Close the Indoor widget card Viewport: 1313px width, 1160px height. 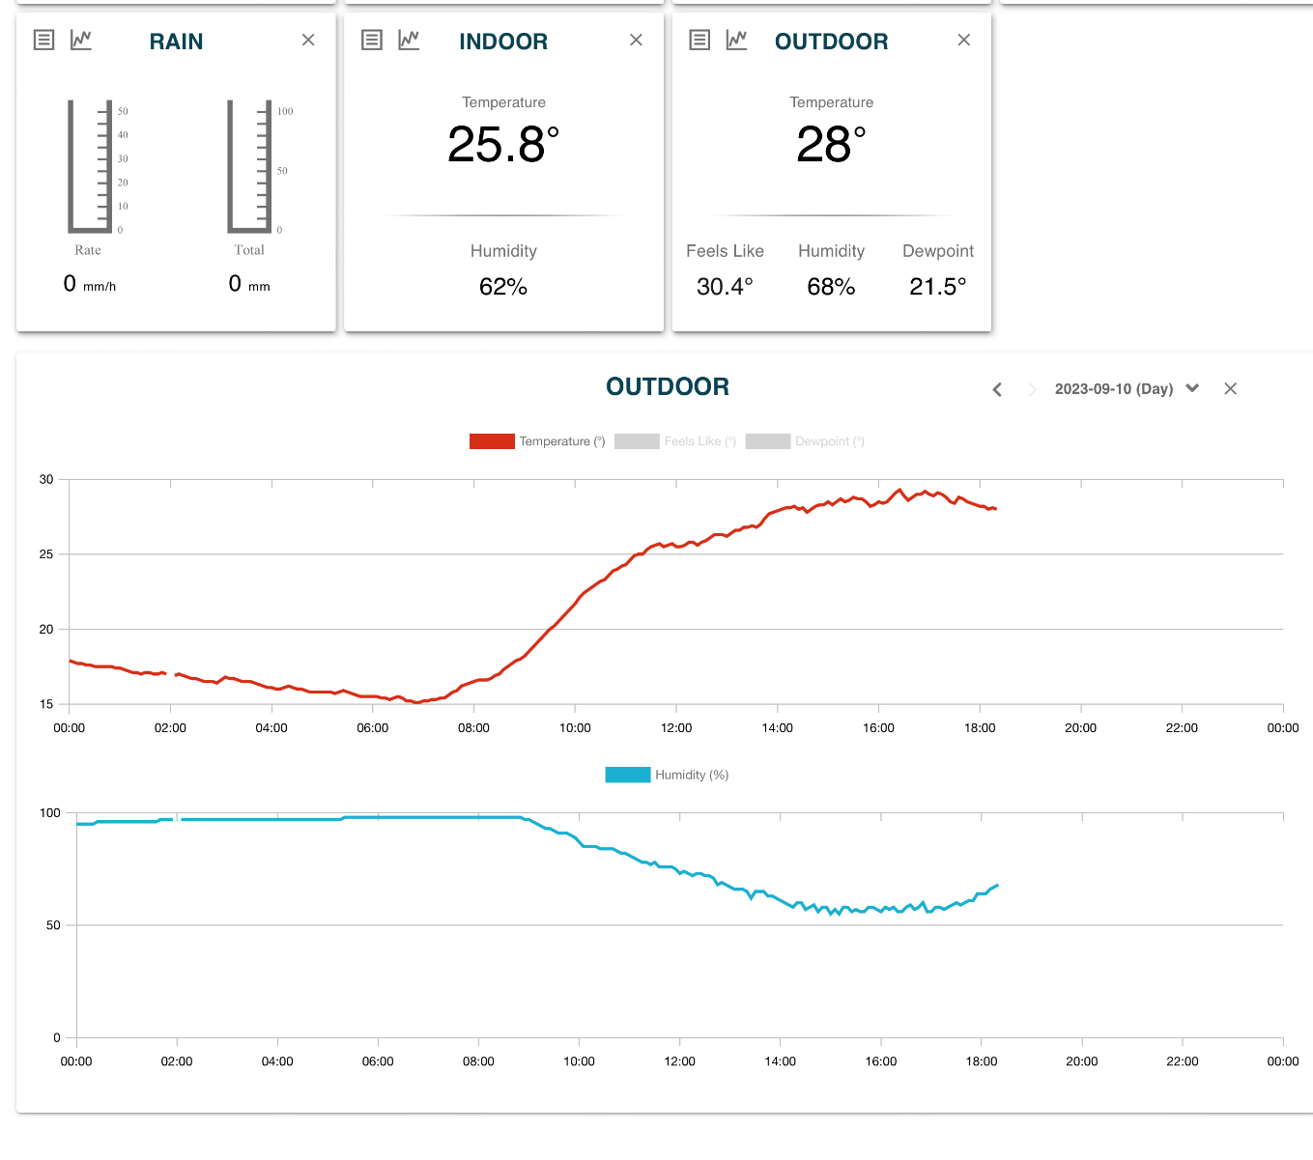click(636, 40)
